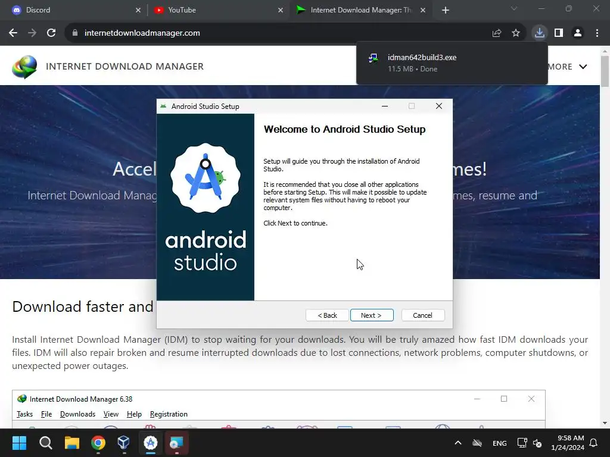Screen dimensions: 610x457
Task: Click INTERNET DOWNLOAD MANAGER site title
Action: point(125,67)
